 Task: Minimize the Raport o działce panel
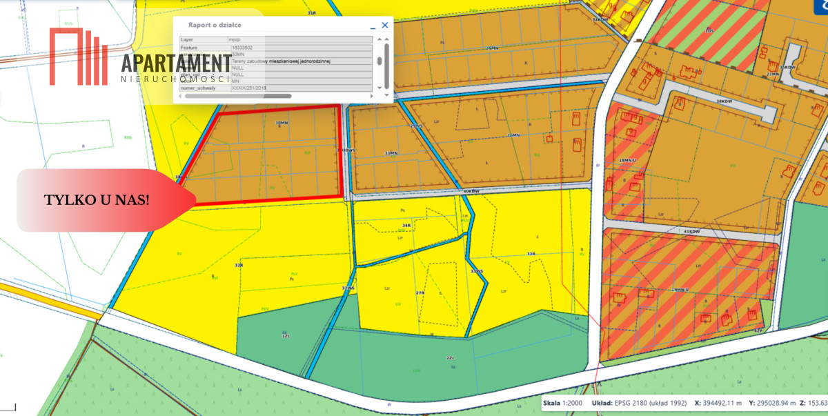[373, 26]
